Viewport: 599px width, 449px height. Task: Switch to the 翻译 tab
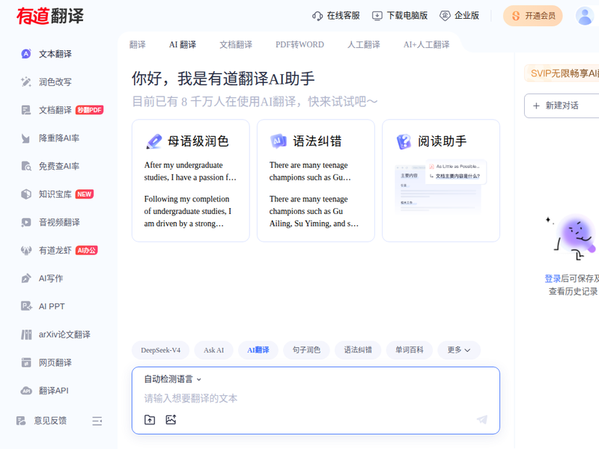click(138, 45)
